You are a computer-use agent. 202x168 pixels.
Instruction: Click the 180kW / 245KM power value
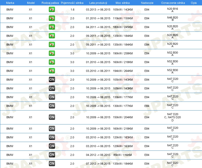point(123,27)
